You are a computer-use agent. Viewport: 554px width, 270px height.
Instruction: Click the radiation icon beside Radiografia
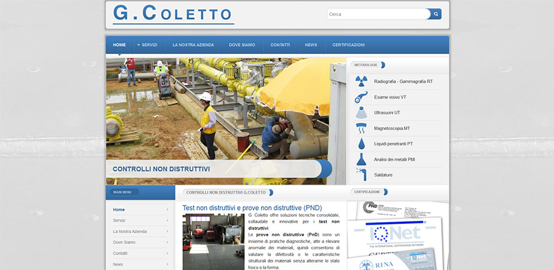click(361, 81)
